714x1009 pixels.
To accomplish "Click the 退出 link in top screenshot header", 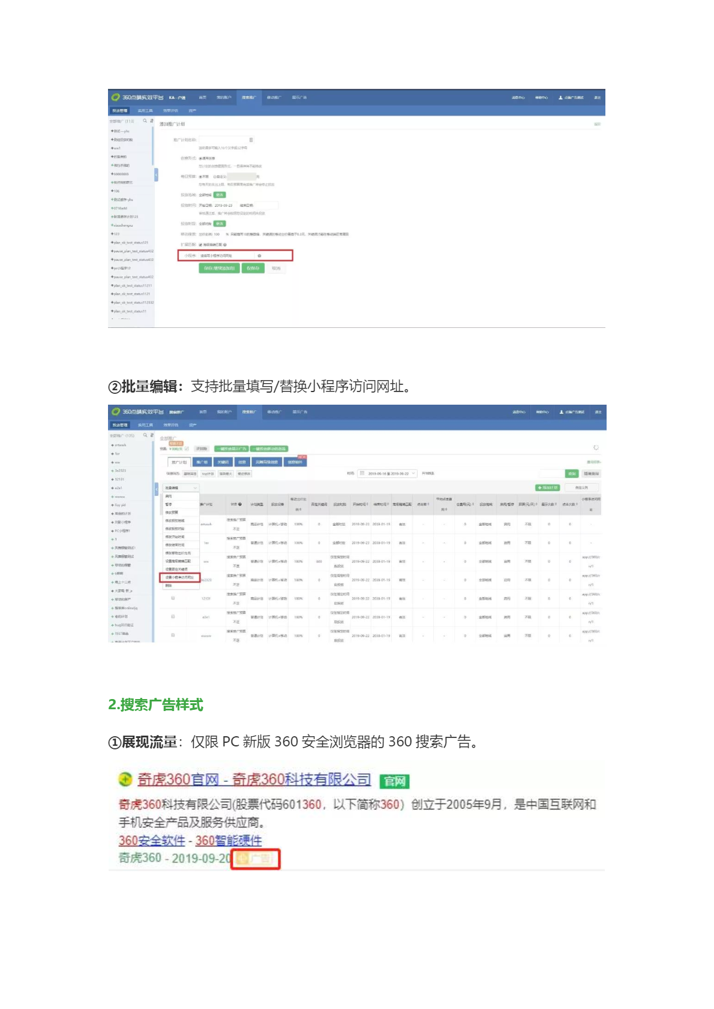I will tap(598, 97).
